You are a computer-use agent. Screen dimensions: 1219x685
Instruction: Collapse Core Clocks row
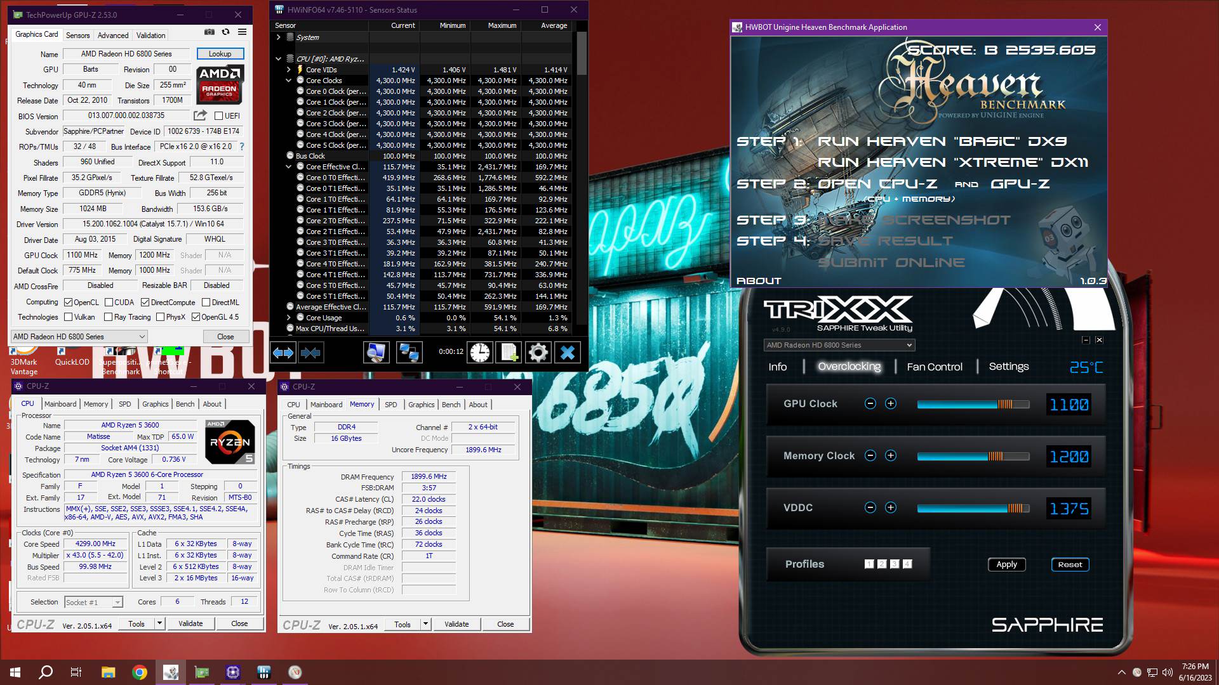click(x=289, y=81)
